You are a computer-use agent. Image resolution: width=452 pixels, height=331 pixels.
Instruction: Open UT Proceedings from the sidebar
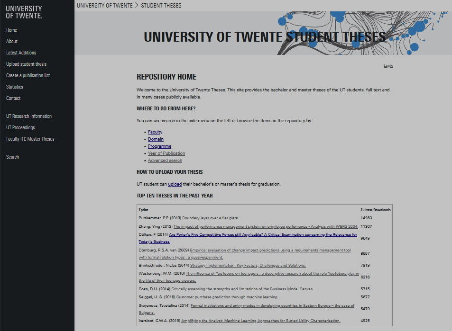20,127
